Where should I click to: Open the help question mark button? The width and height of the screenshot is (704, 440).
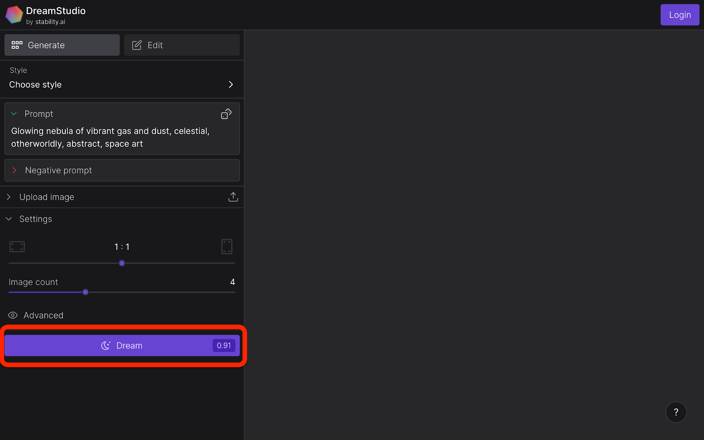point(676,412)
